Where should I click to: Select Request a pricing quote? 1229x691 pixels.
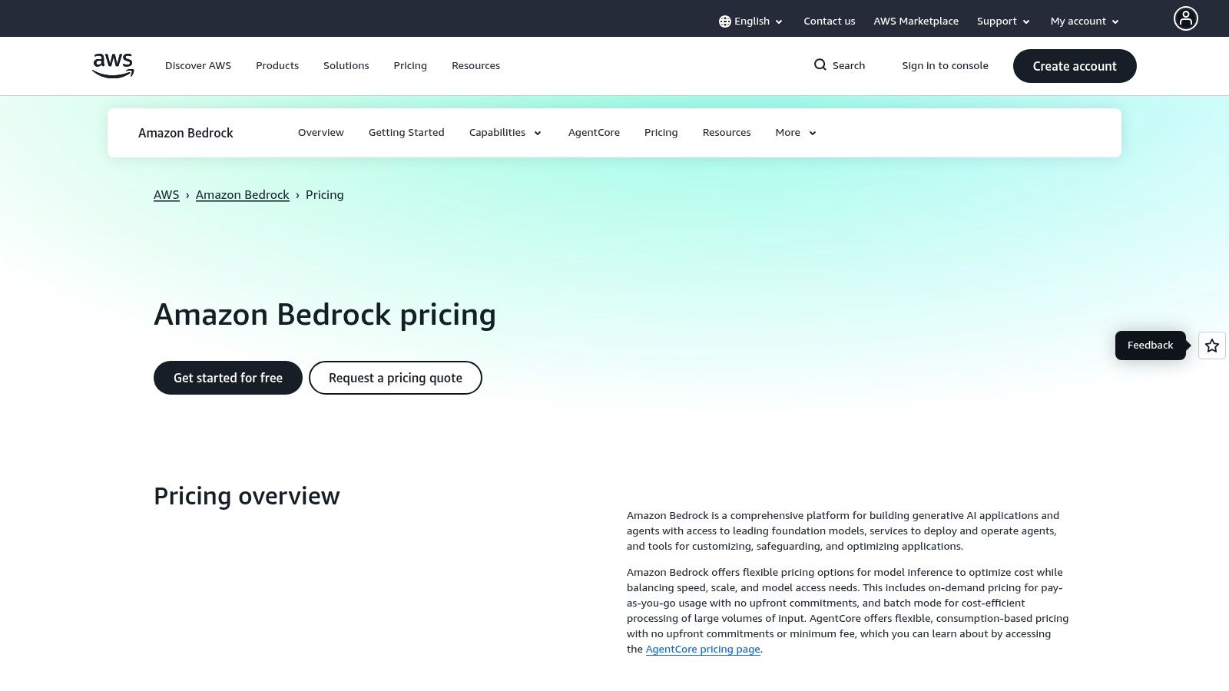pyautogui.click(x=395, y=377)
